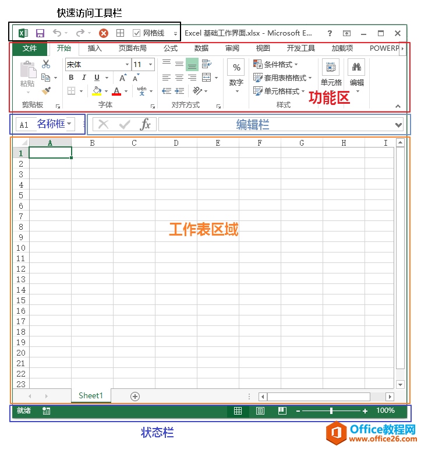
Task: Switch to the 数据 tab
Action: [x=201, y=48]
